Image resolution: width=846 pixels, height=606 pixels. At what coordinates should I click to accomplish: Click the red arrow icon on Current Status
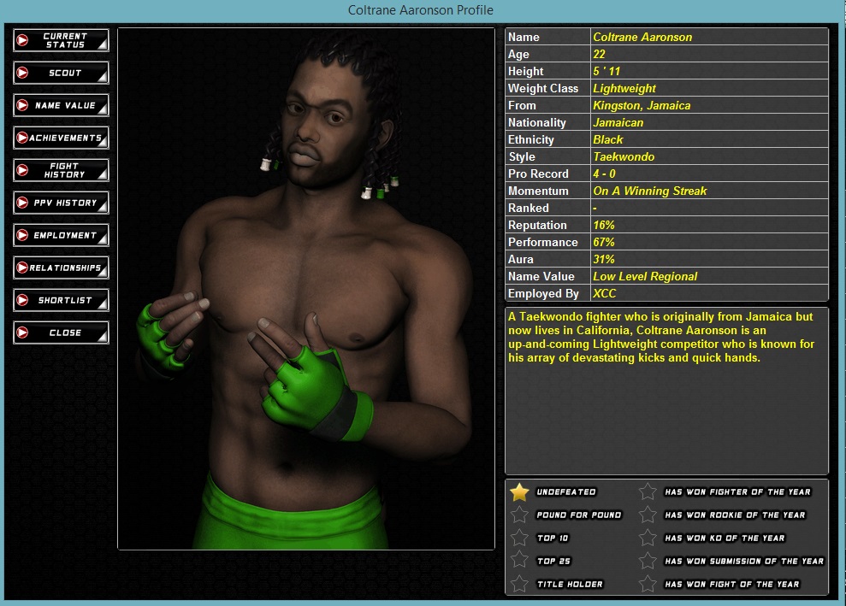coord(23,39)
